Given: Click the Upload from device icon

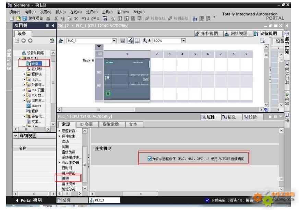Looking at the screenshot, I should pos(127,18).
